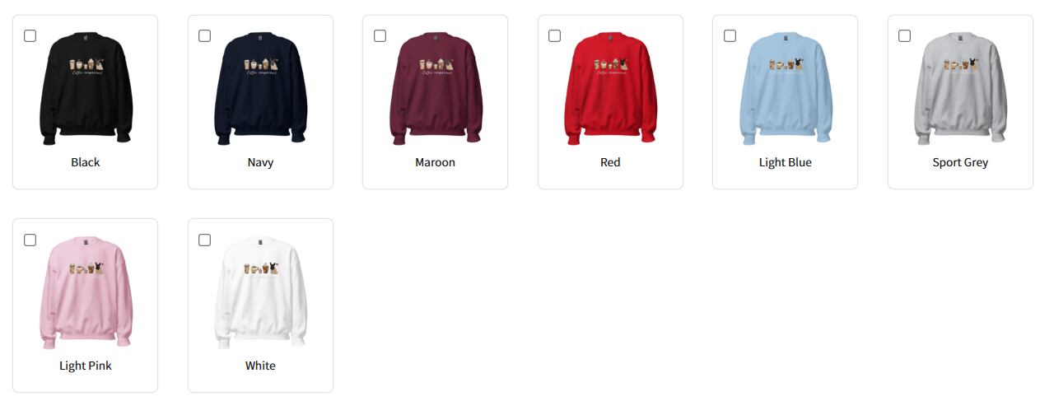Viewport: 1040px width, 401px height.
Task: Tick the Light Pink checkbox
Action: (30, 240)
